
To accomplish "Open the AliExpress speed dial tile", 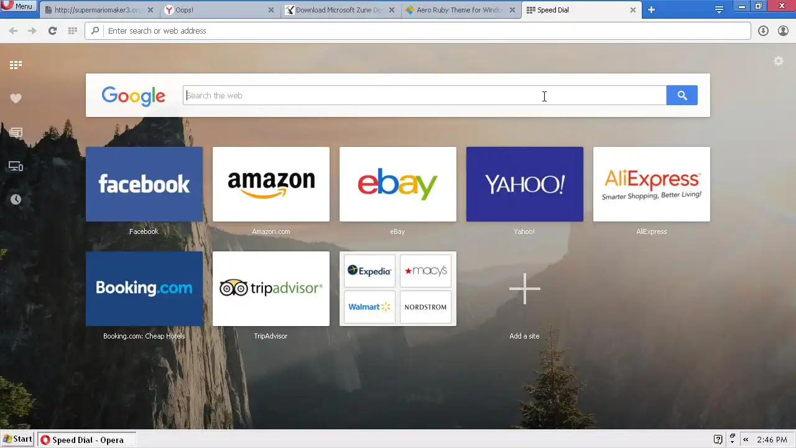I will click(x=652, y=184).
